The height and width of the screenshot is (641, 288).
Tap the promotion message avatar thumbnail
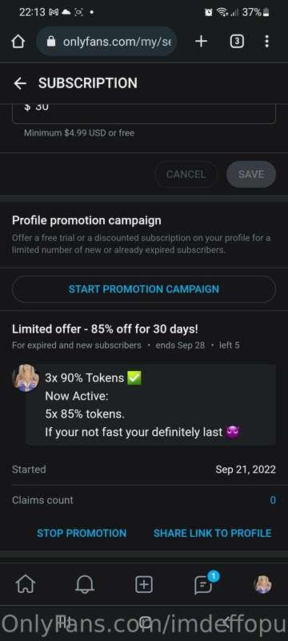[26, 378]
